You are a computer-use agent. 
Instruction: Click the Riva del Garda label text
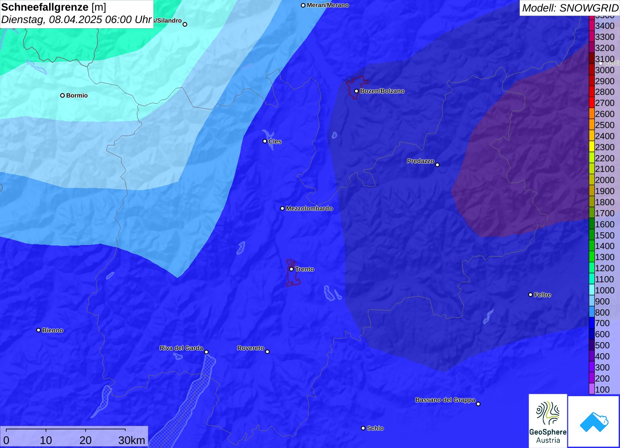181,348
